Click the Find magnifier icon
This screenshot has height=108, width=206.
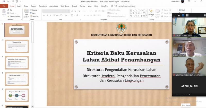[180, 10]
